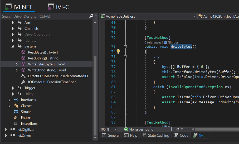
Task: Open the 100 % zoom dropdown
Action: pos(116,129)
